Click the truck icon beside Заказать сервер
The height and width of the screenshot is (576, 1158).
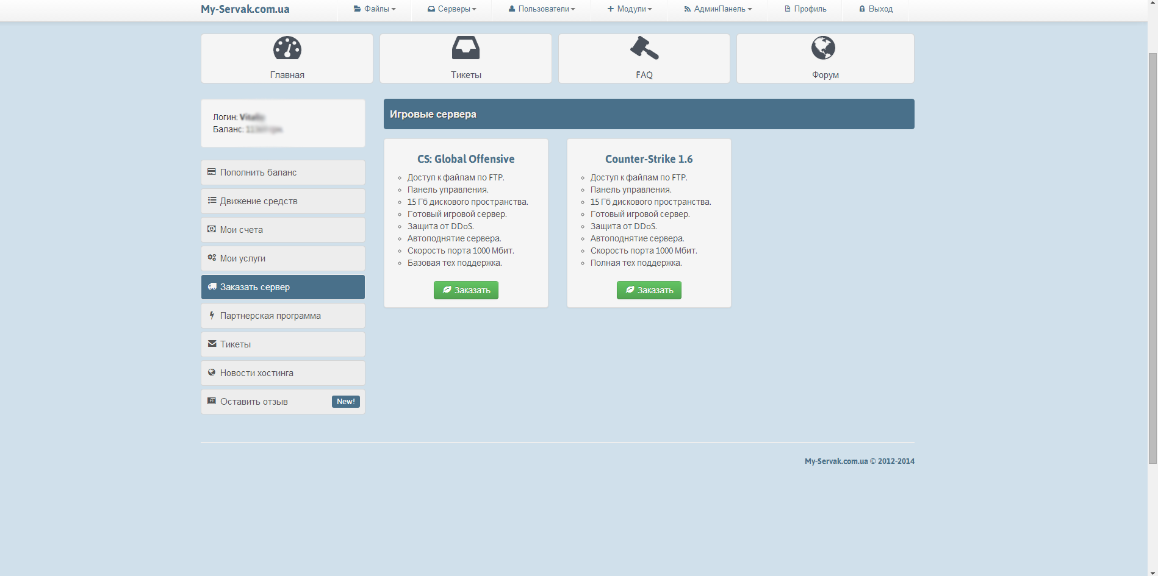point(212,286)
